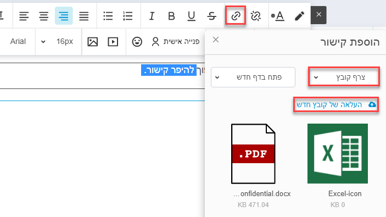Insert an image
Screen dimensions: 386x217
coord(93,42)
